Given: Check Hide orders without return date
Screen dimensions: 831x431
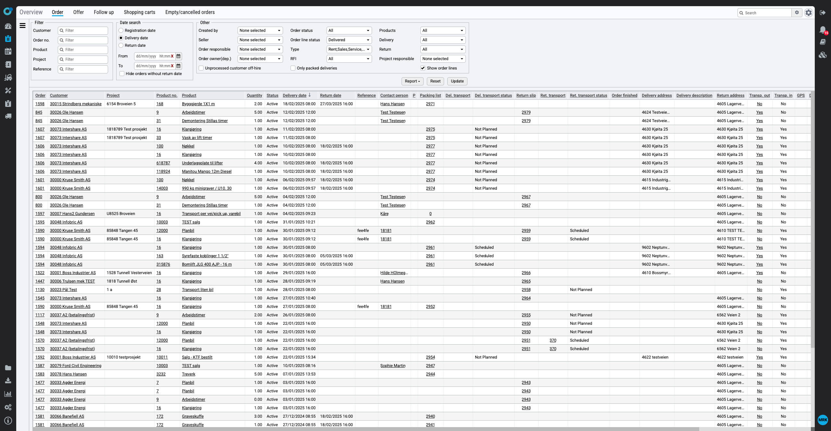Looking at the screenshot, I should (x=122, y=74).
